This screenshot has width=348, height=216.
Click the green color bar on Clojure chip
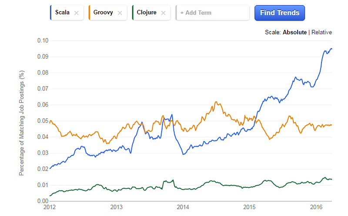(x=132, y=13)
